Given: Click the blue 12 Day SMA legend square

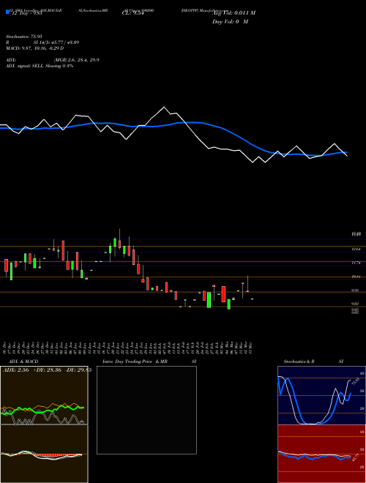Looking at the screenshot, I should tap(7, 12).
